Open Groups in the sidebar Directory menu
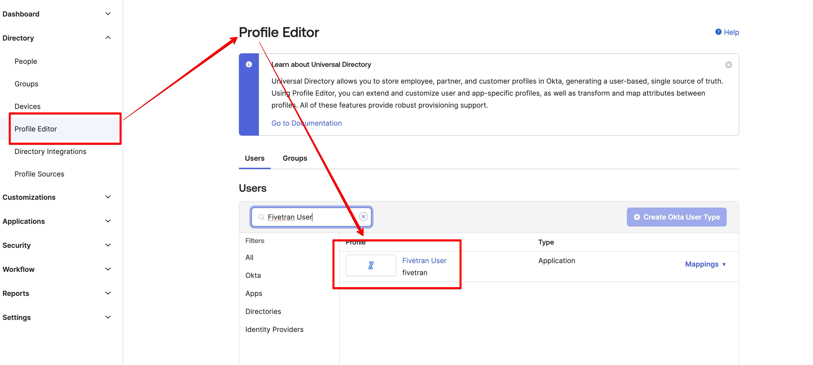813x365 pixels. tap(26, 84)
